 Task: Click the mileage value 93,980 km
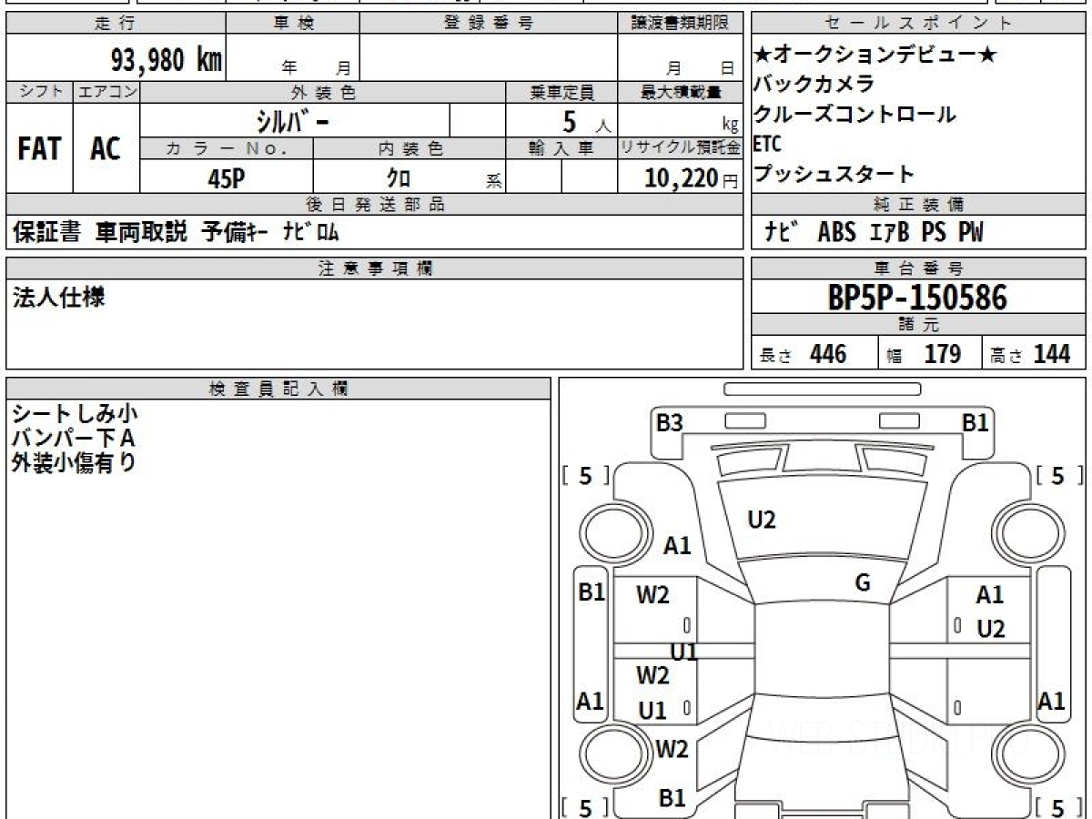[x=167, y=60]
